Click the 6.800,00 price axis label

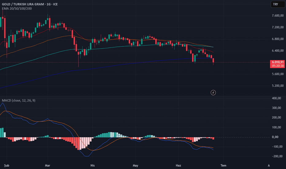(278, 39)
